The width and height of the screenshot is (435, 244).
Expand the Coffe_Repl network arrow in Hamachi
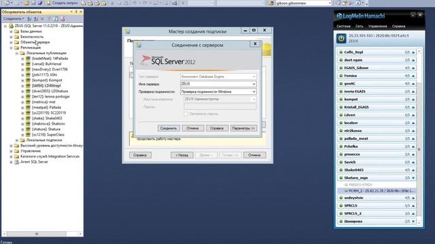click(x=413, y=52)
